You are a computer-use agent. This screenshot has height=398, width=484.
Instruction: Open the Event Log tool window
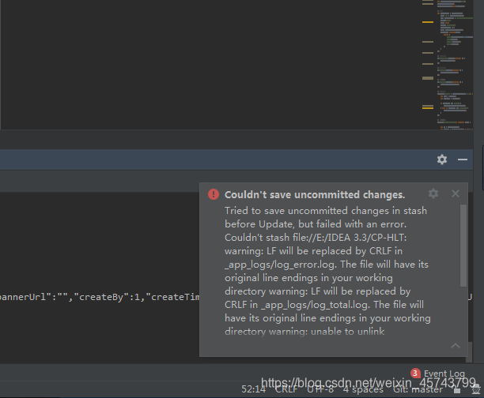coord(444,374)
